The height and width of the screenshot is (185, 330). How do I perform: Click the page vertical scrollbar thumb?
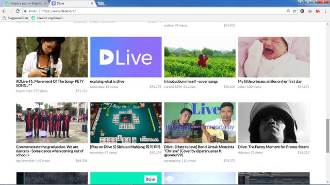[x=328, y=136]
